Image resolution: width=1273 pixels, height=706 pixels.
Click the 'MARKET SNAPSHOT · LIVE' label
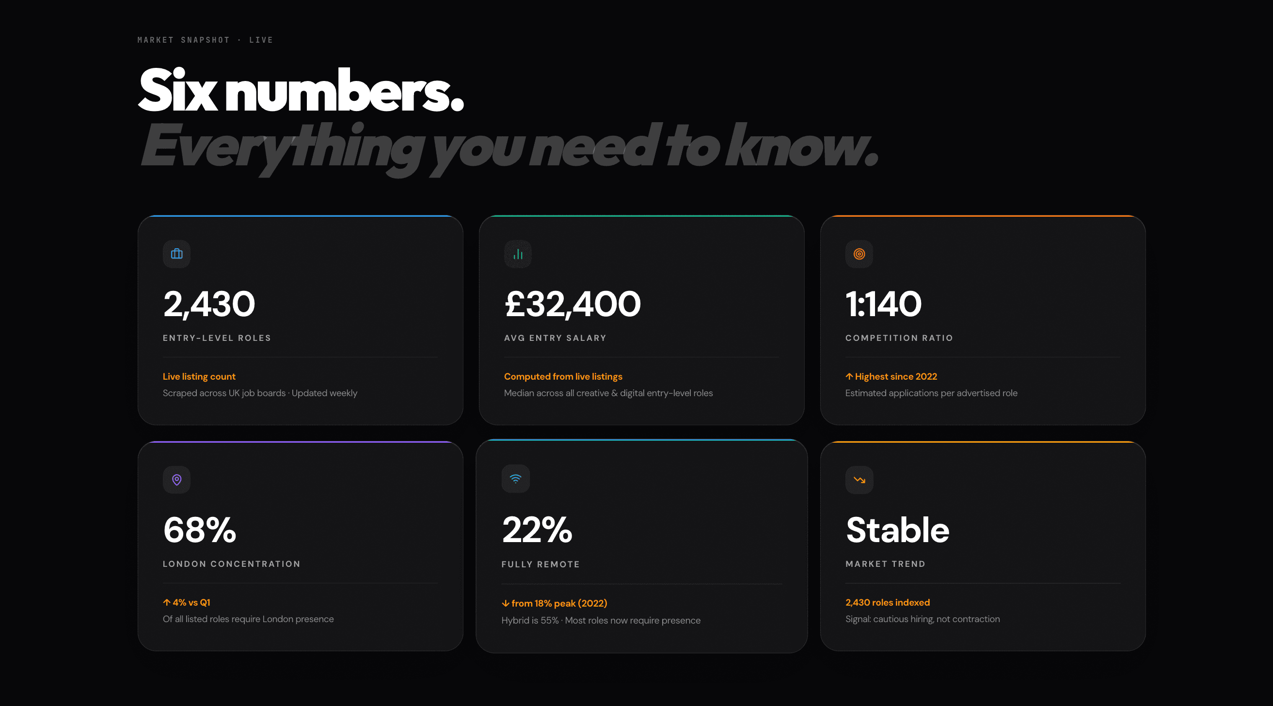click(x=205, y=40)
